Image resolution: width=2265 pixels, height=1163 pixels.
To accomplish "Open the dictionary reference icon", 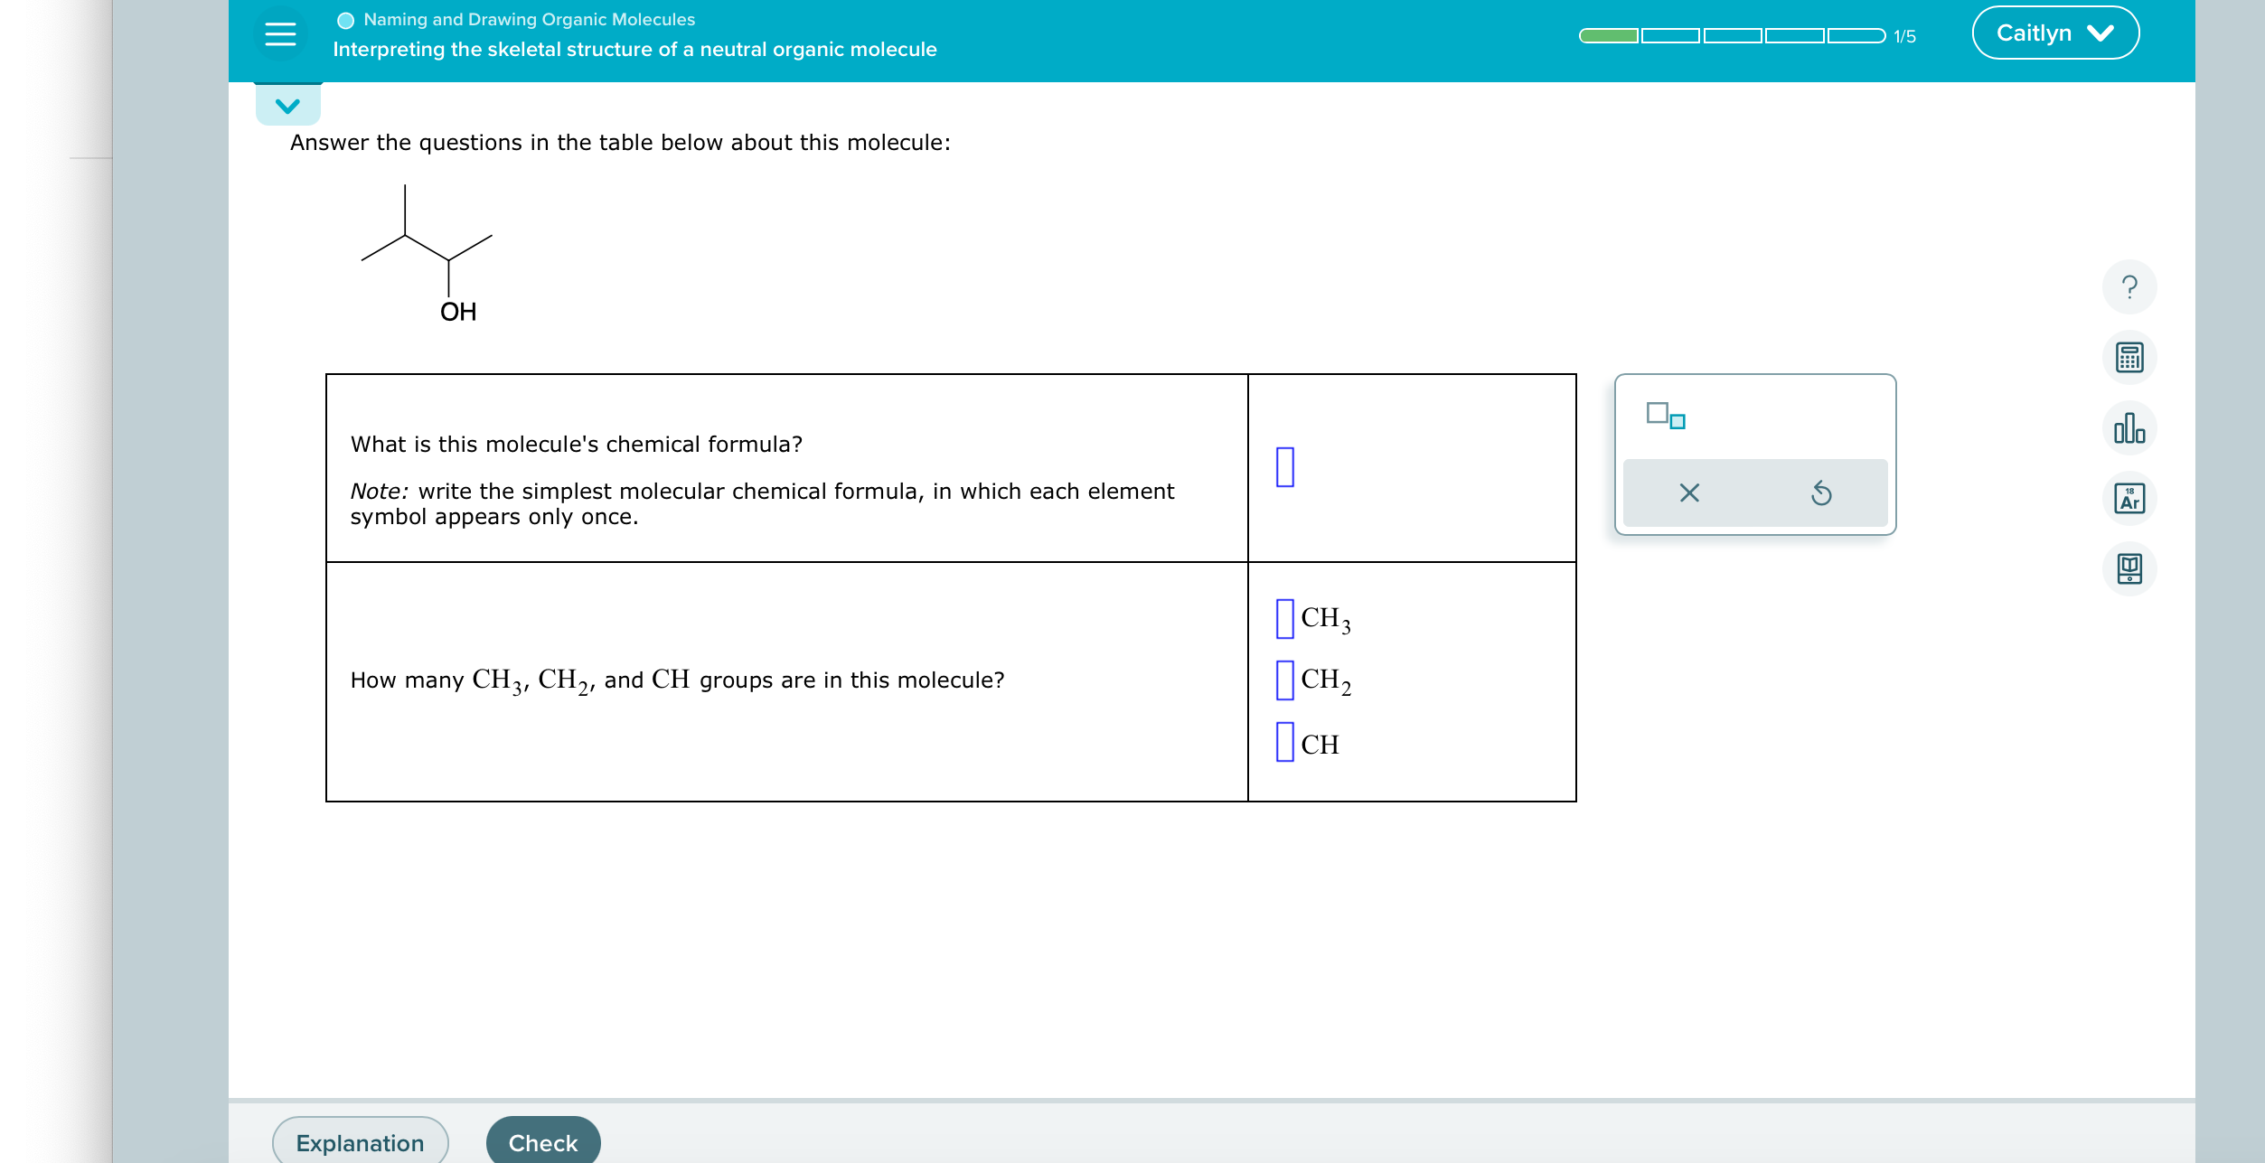I will tap(2129, 569).
